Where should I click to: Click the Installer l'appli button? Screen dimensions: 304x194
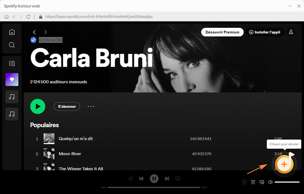pyautogui.click(x=265, y=32)
